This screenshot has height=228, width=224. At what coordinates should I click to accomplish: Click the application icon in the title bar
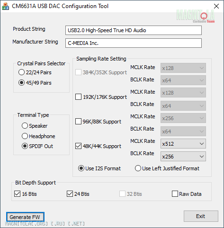5,6
